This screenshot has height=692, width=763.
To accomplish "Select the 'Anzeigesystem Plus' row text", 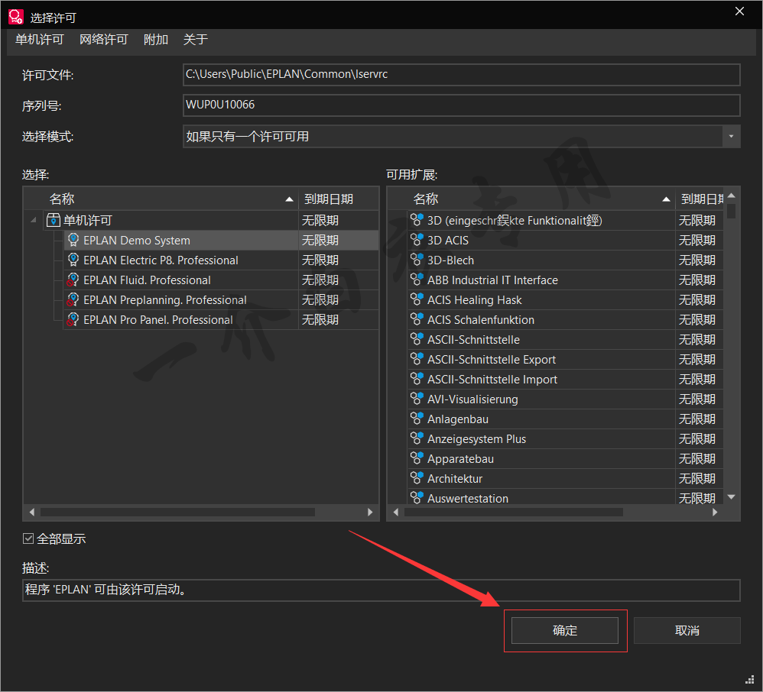I will pyautogui.click(x=476, y=439).
